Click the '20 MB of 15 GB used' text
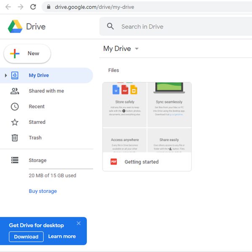Image resolution: width=252 pixels, height=252 pixels. 52,176
